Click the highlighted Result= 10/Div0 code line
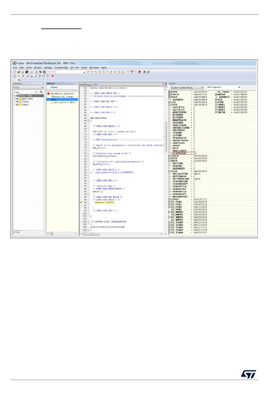Image resolution: width=268 pixels, height=401 pixels. click(104, 202)
